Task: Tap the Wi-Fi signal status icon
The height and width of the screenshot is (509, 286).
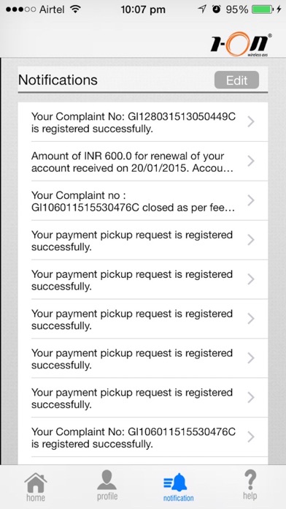Action: [75, 10]
